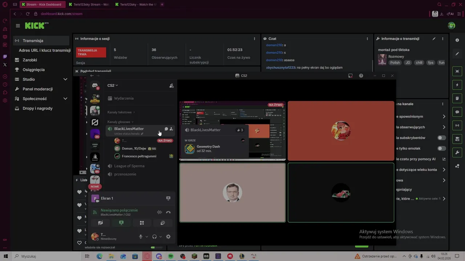Click the chat bubble icon in right toolbar
This screenshot has width=465, height=261.
click(x=457, y=112)
